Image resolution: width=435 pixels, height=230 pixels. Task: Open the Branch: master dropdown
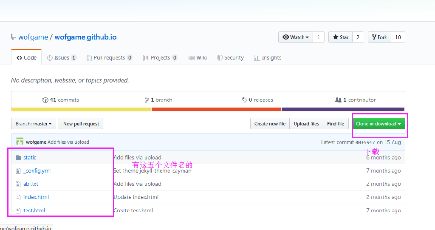[x=34, y=124]
